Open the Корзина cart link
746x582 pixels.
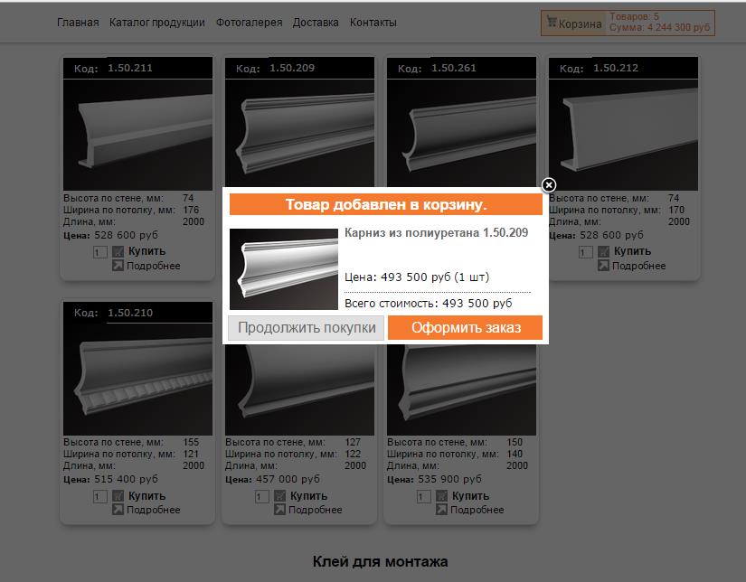pos(580,23)
